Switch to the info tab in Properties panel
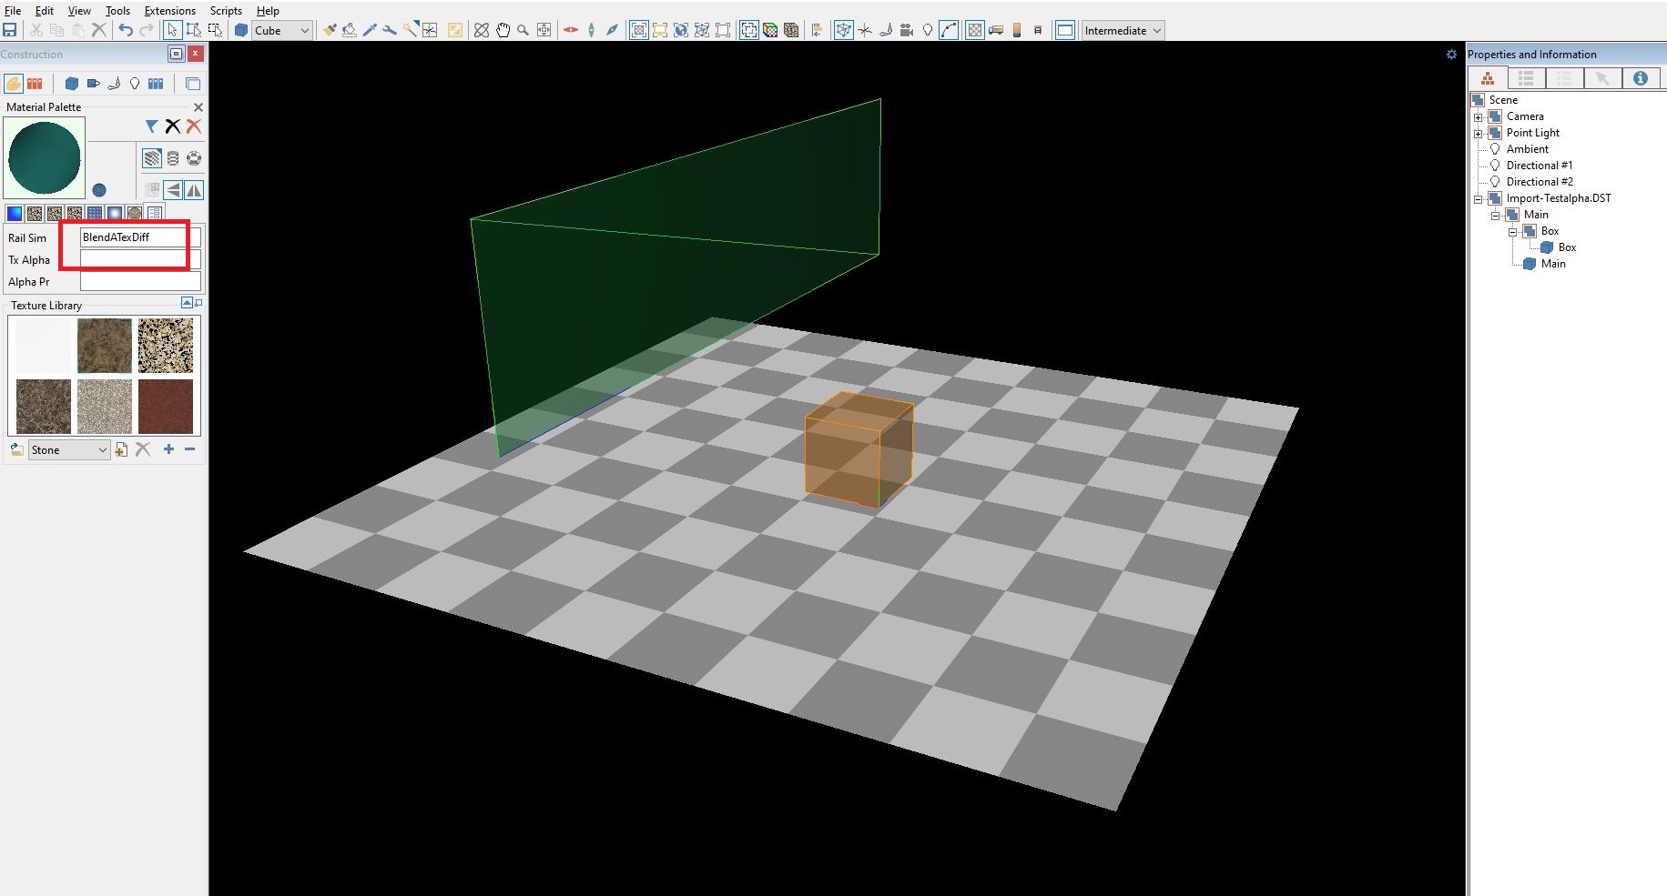The width and height of the screenshot is (1667, 896). (x=1641, y=78)
